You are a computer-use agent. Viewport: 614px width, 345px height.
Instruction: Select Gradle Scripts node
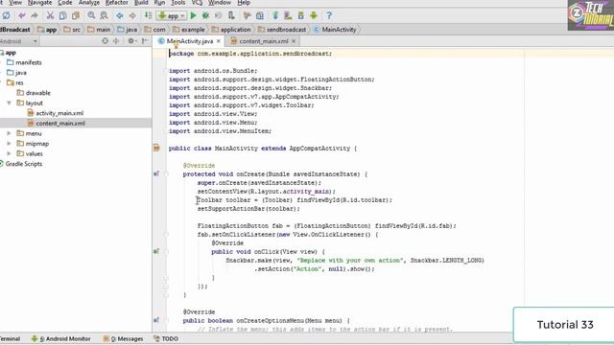point(23,164)
